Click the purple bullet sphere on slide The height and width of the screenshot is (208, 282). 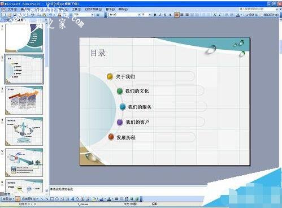coord(120,122)
